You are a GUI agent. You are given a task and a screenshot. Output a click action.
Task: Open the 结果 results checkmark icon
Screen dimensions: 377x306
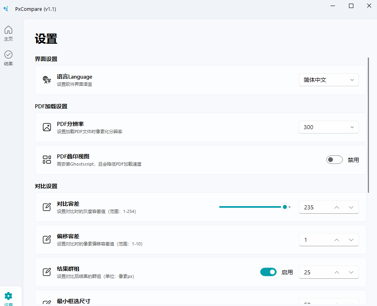click(x=8, y=55)
